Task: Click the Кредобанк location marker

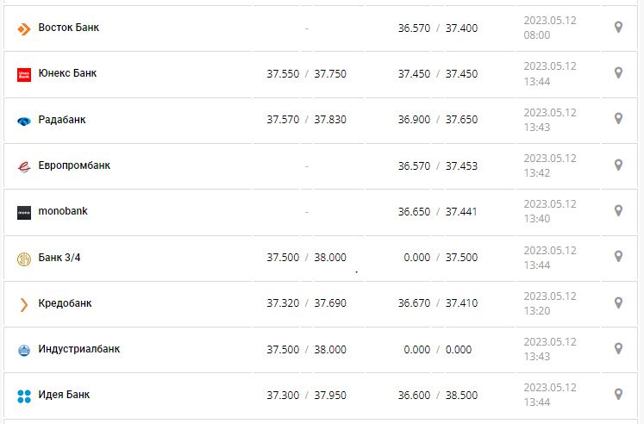Action: tap(618, 302)
